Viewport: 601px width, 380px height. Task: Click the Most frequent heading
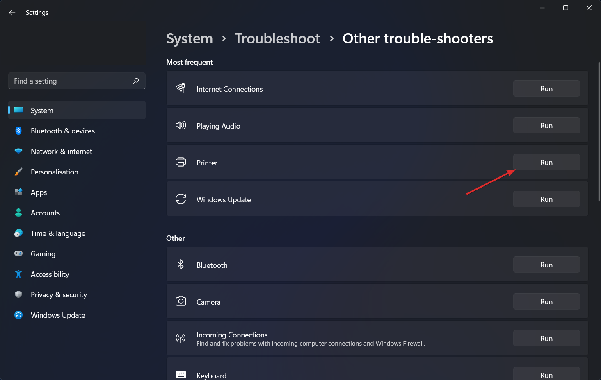click(x=189, y=62)
